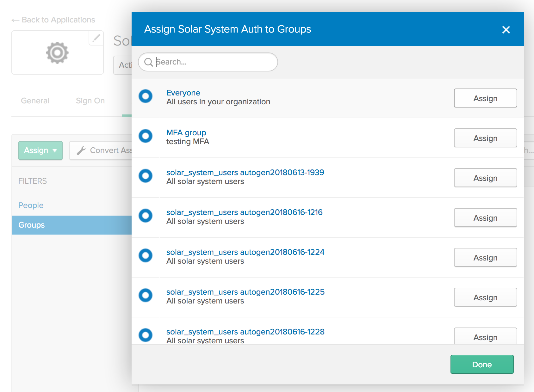534x392 pixels.
Task: Click the icon next to autogen20180613-1939 group
Action: [146, 176]
